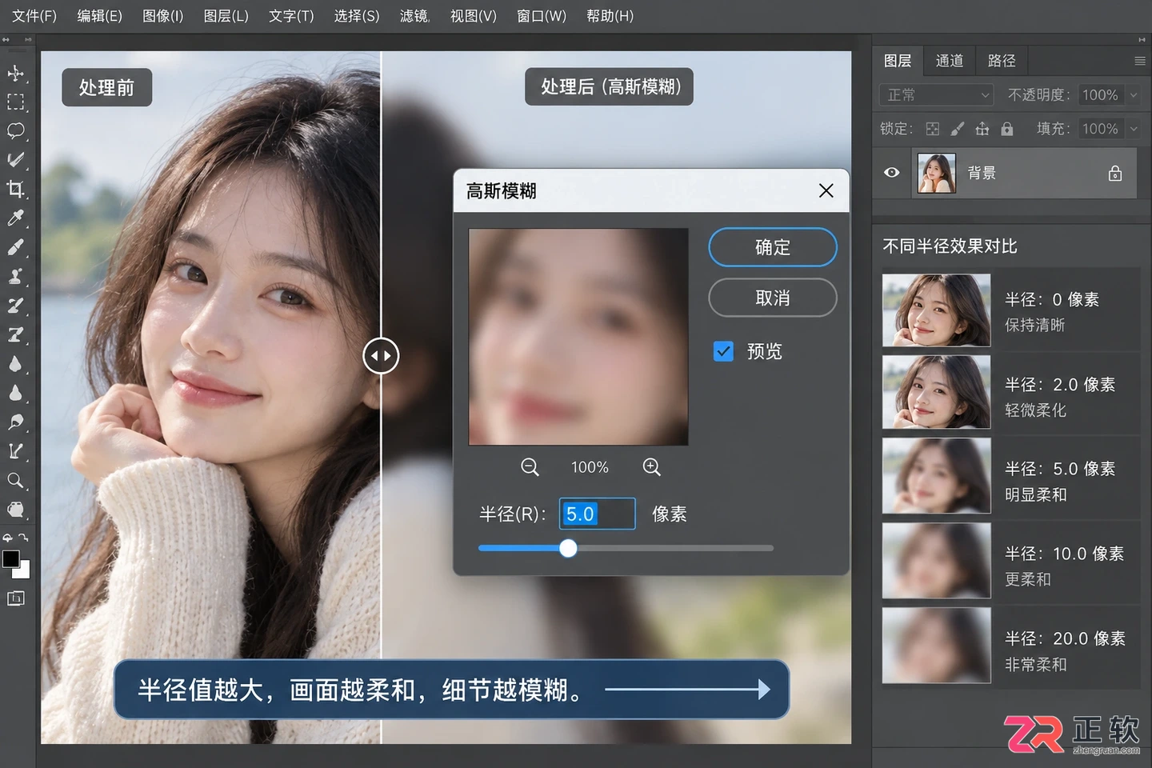
Task: Select the Quick Selection tool
Action: (15, 160)
